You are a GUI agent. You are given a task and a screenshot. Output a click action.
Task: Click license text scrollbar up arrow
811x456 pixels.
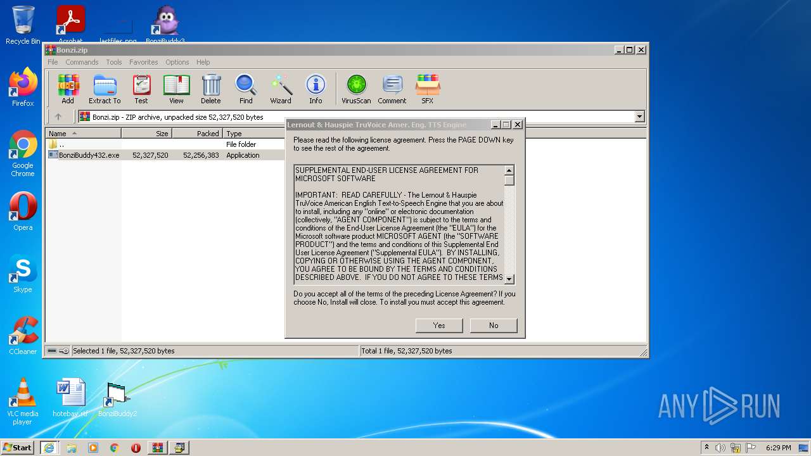pos(509,170)
